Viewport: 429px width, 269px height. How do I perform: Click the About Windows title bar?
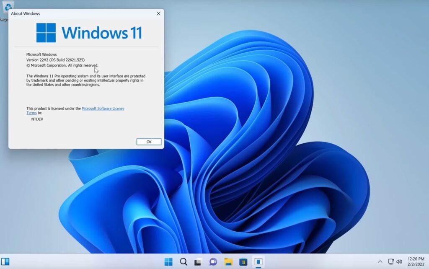[x=84, y=13]
